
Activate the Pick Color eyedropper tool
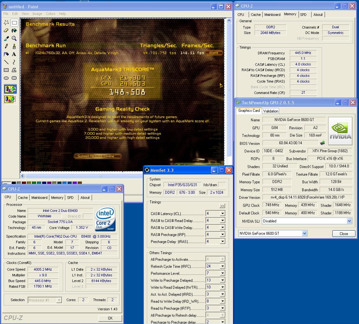(6, 38)
